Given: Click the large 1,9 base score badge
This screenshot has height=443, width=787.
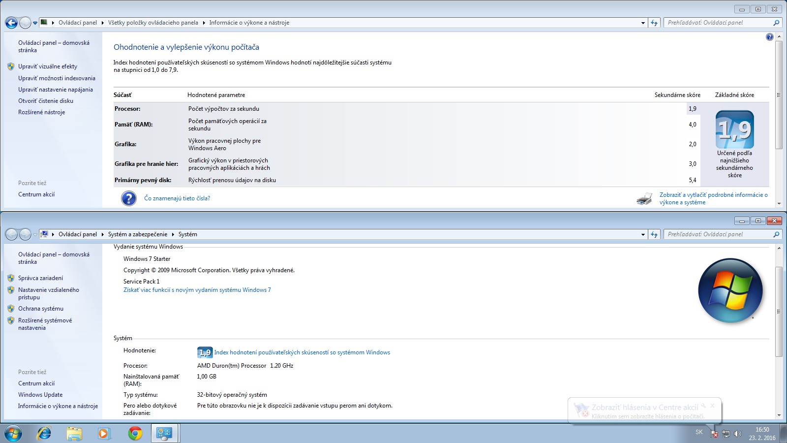Looking at the screenshot, I should pos(734,129).
